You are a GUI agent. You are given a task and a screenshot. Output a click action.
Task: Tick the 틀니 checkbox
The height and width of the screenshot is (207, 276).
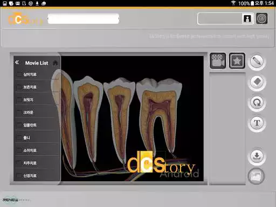19,138
